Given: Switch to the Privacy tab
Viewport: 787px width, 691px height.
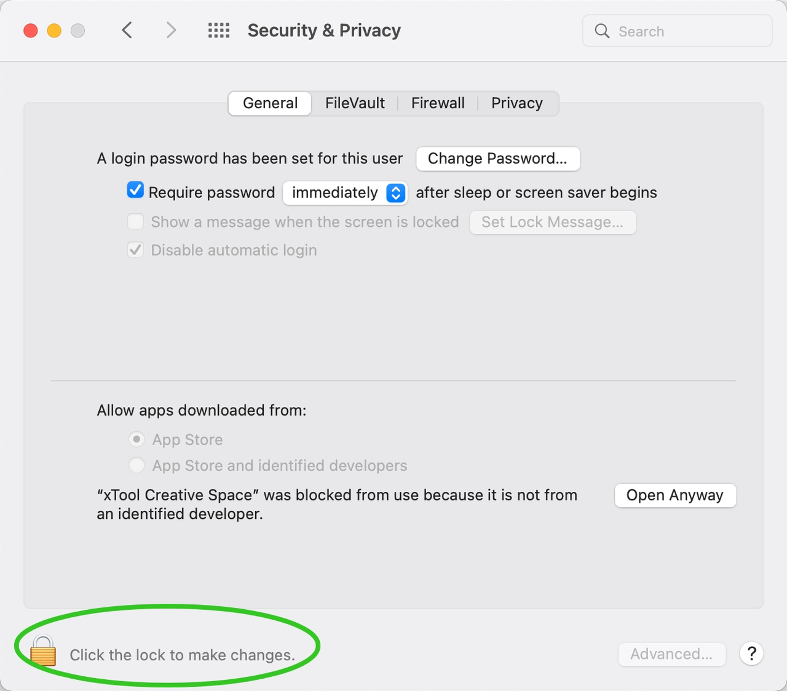Looking at the screenshot, I should pyautogui.click(x=516, y=103).
